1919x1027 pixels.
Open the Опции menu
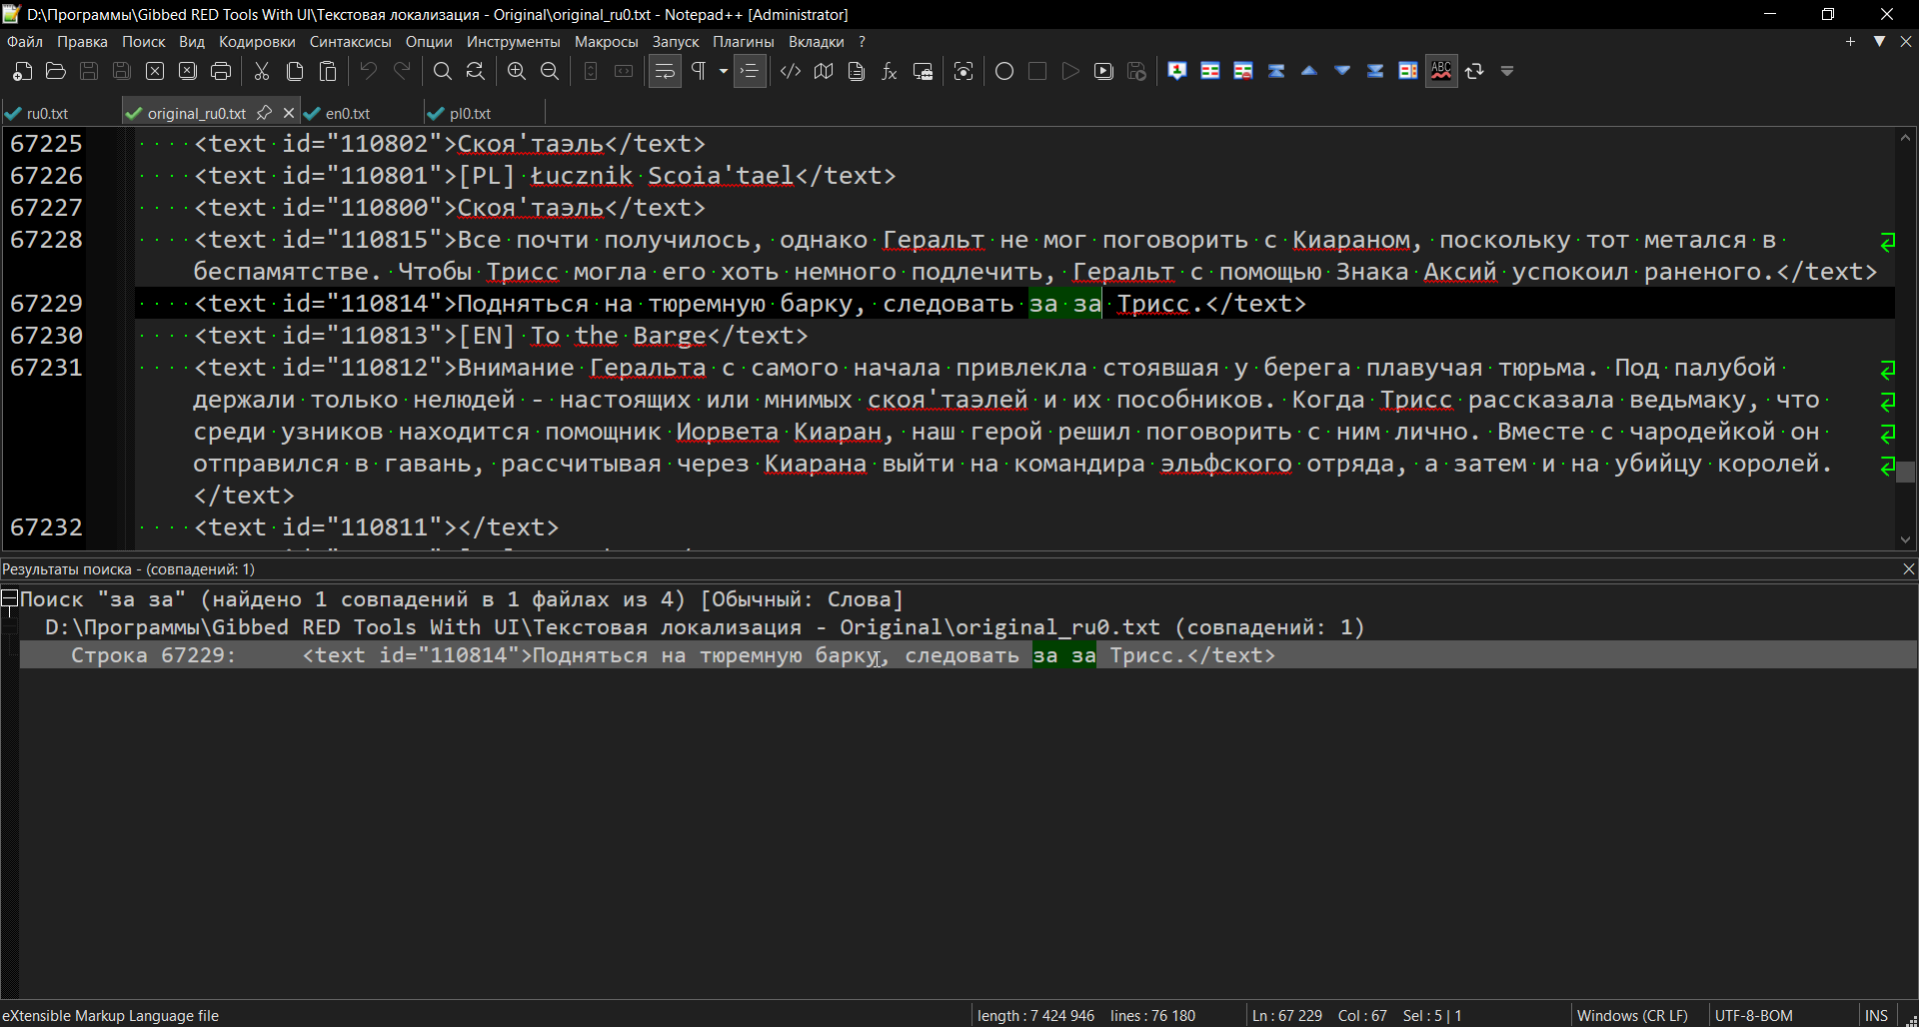429,42
